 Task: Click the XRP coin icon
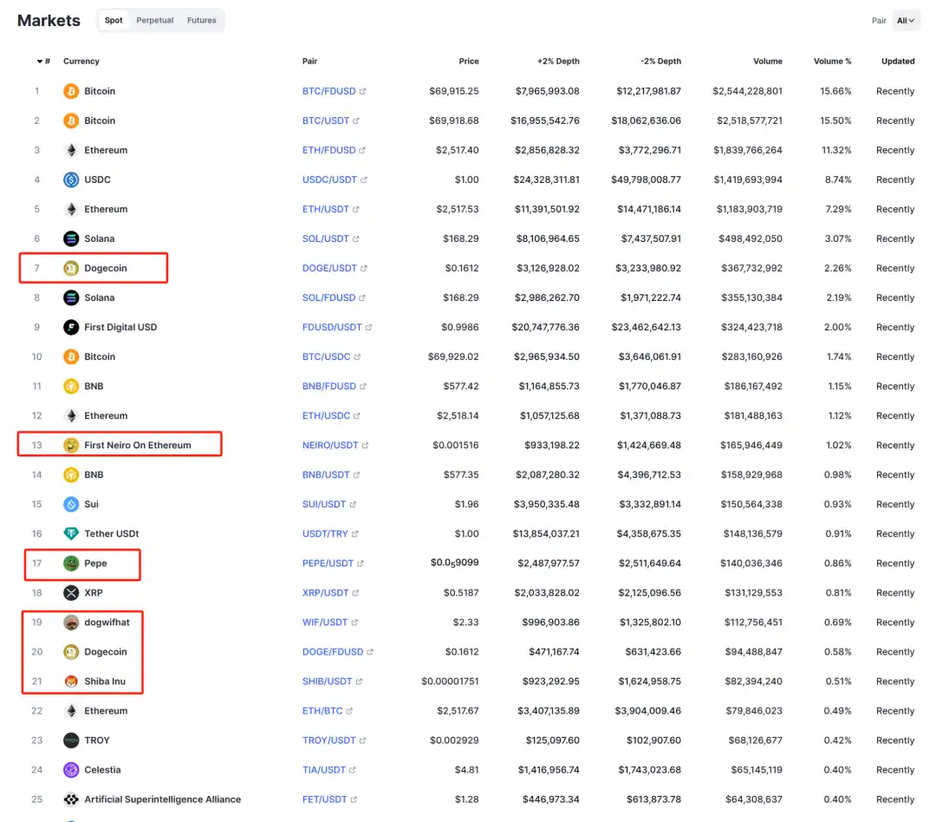coord(71,593)
